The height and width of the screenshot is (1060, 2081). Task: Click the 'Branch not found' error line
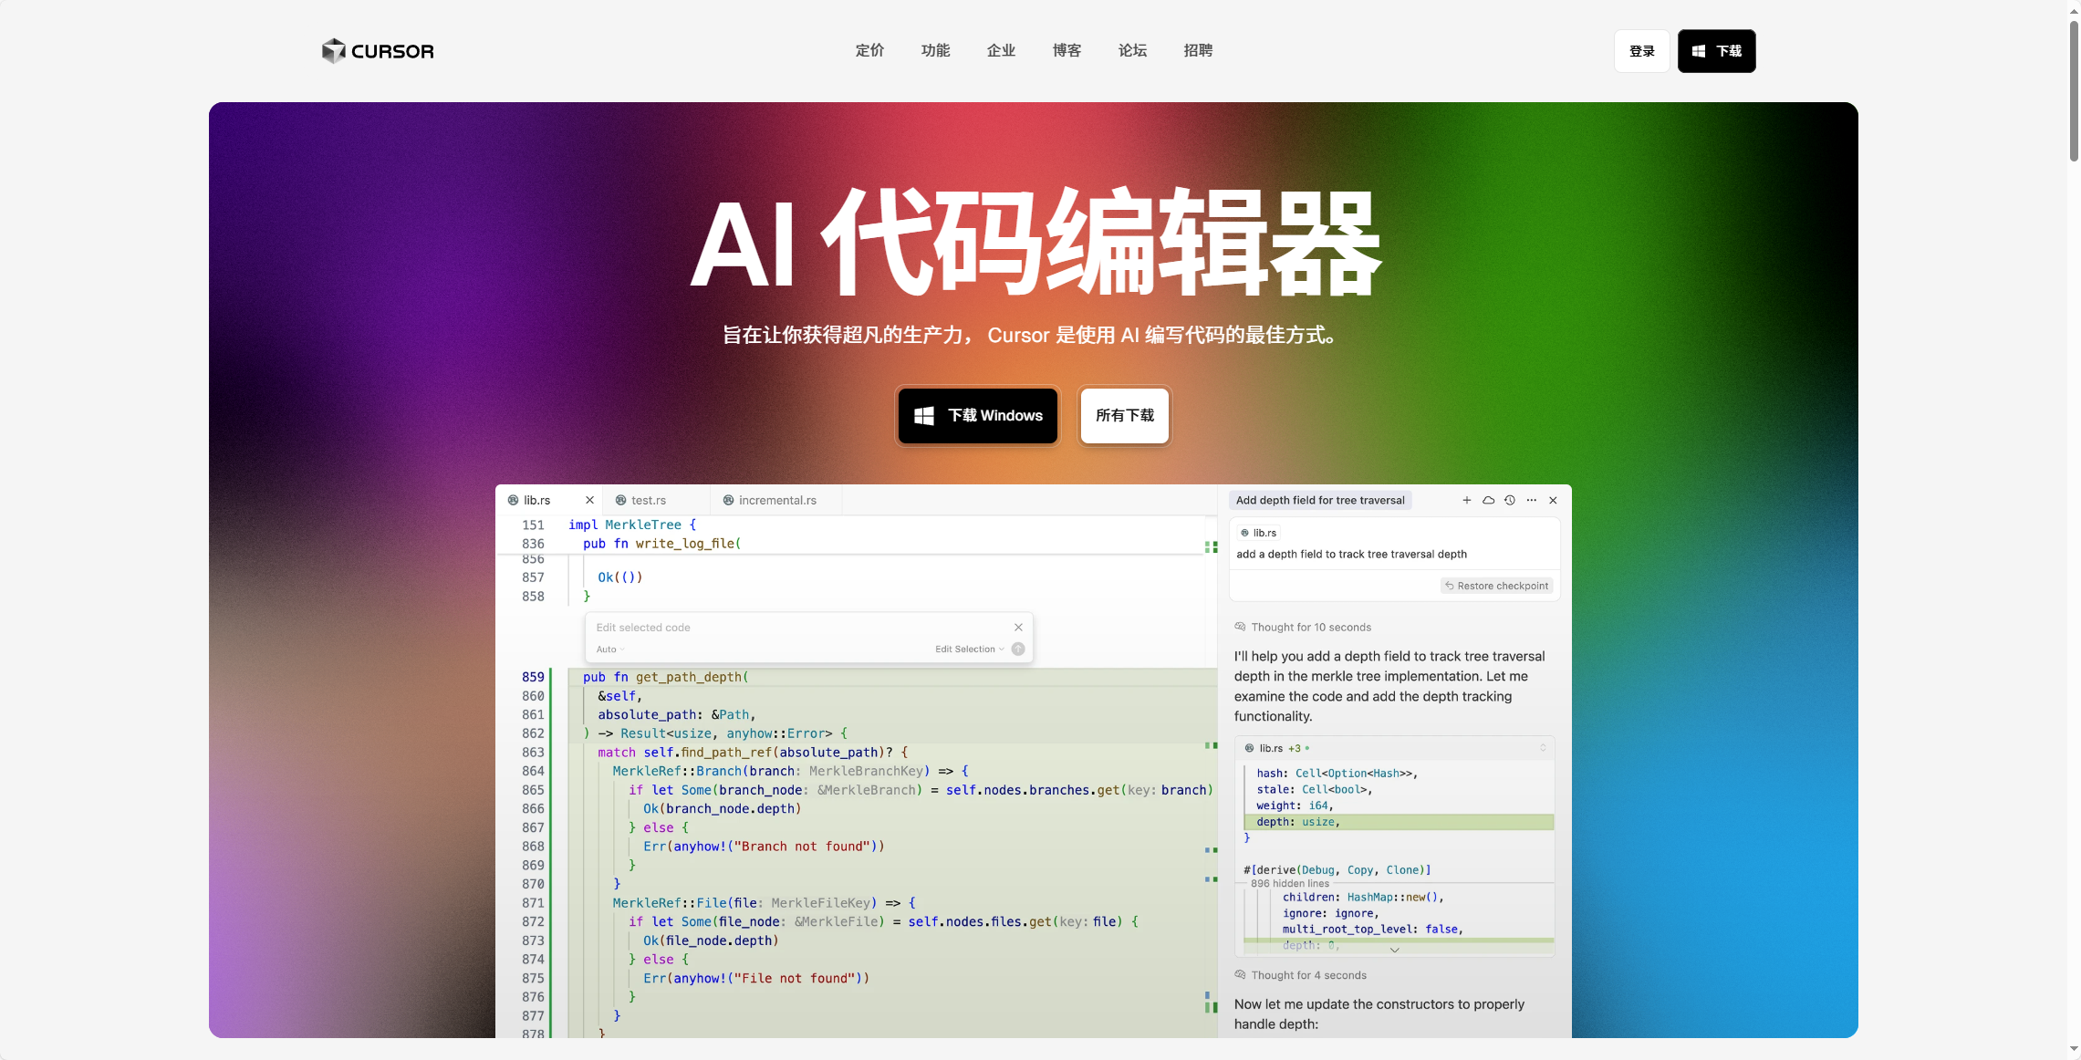pyautogui.click(x=764, y=847)
